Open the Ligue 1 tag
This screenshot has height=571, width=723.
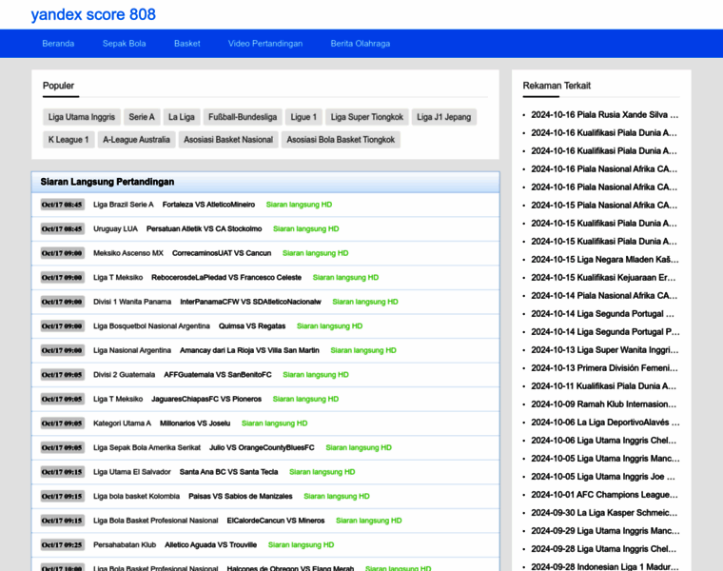click(x=303, y=117)
